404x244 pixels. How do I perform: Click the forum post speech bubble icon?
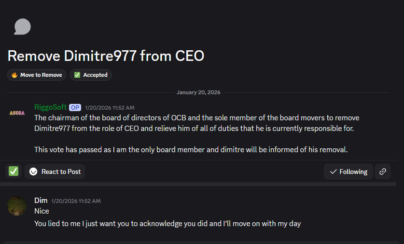(22, 27)
